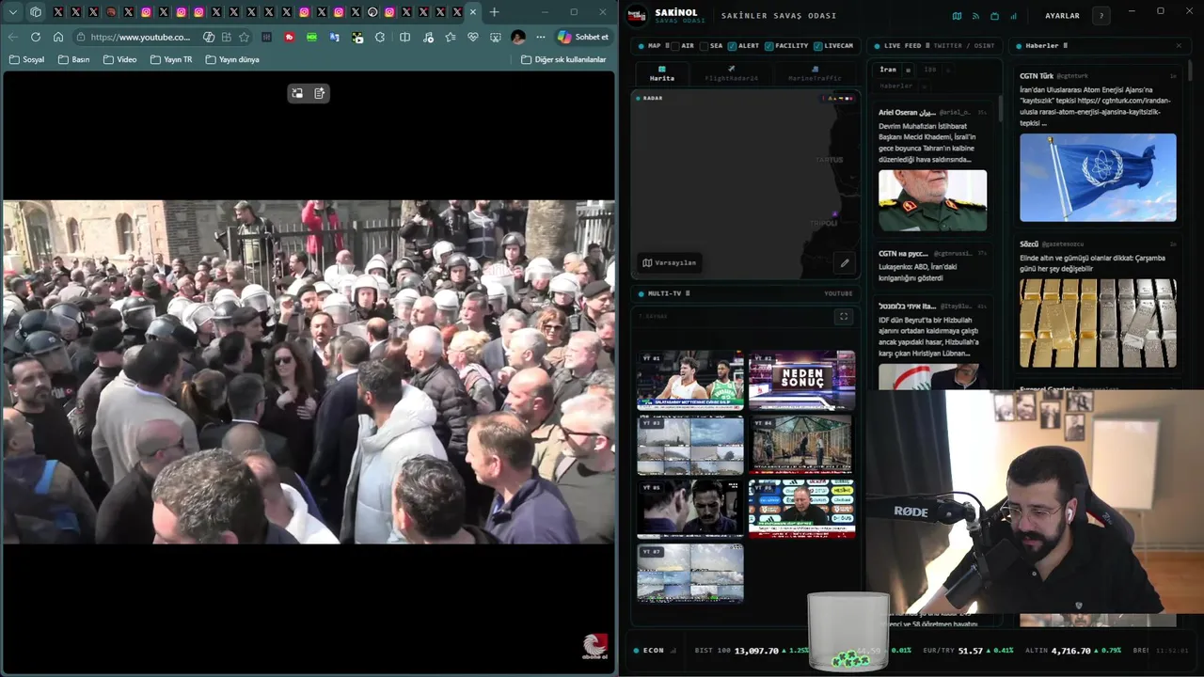Viewport: 1204px width, 677px height.
Task: Open the map view icon in Sakinol header
Action: 957,16
